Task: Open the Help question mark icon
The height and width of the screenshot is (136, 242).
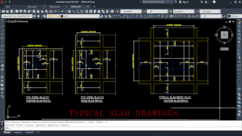Action: (x=112, y=11)
